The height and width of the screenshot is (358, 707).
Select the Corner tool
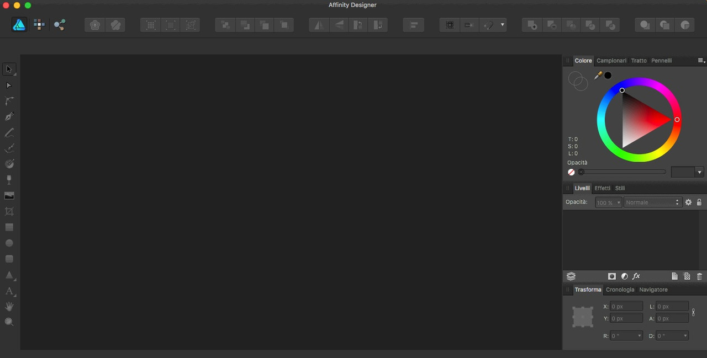pos(9,101)
